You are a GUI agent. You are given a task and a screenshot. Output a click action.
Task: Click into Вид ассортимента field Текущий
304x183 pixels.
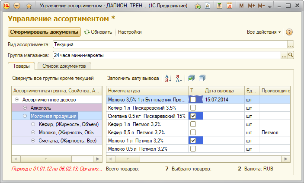pyautogui.click(x=170, y=44)
